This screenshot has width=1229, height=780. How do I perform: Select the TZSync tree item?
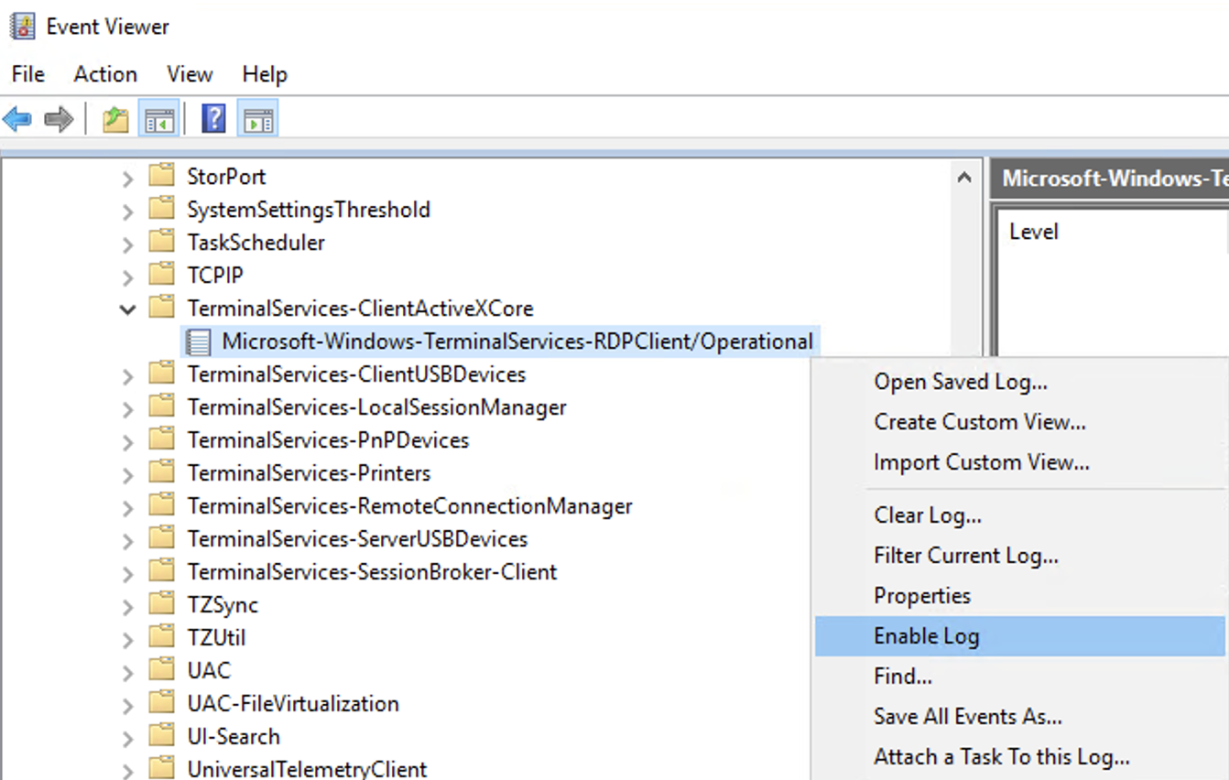[x=223, y=605]
